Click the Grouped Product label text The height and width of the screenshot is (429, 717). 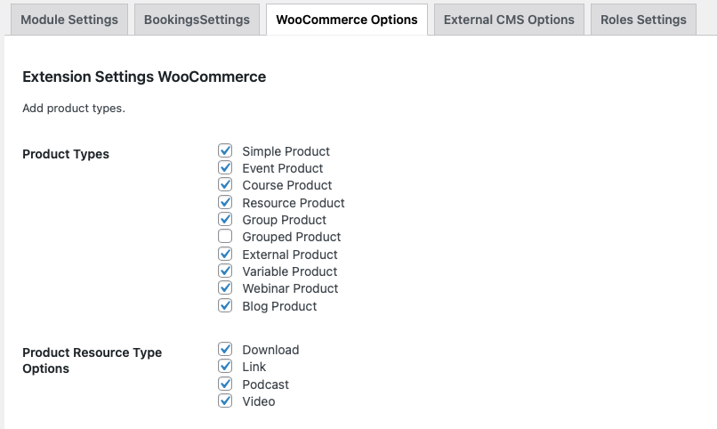(x=291, y=237)
